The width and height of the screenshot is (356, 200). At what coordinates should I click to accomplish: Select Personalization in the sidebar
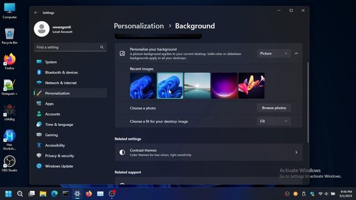coord(70,93)
